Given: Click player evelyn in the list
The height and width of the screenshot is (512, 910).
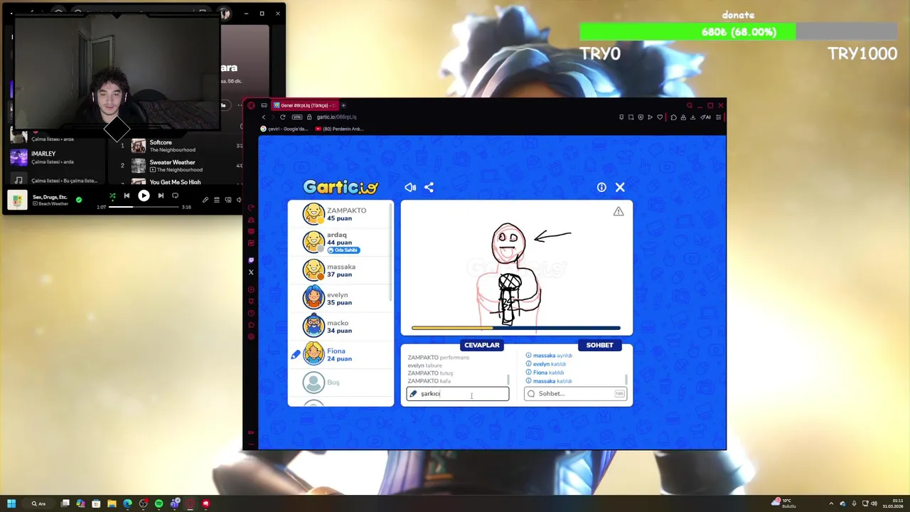Looking at the screenshot, I should 340,298.
